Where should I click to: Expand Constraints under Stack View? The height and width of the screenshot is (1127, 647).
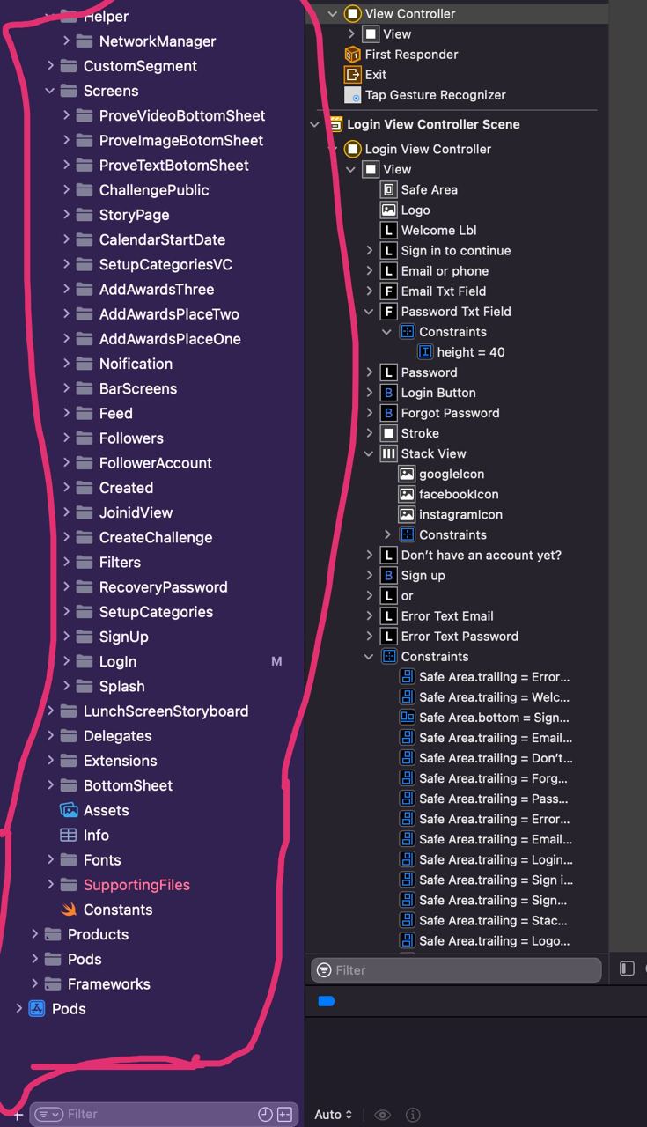pyautogui.click(x=387, y=534)
